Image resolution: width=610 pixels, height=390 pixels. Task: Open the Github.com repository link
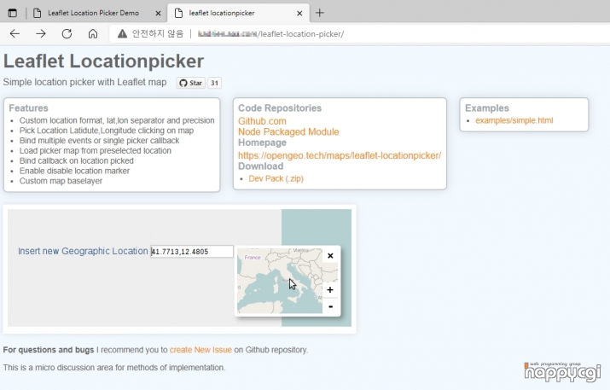tap(262, 121)
